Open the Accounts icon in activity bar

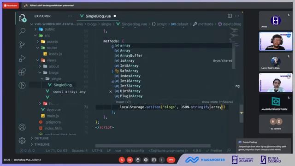point(22,127)
